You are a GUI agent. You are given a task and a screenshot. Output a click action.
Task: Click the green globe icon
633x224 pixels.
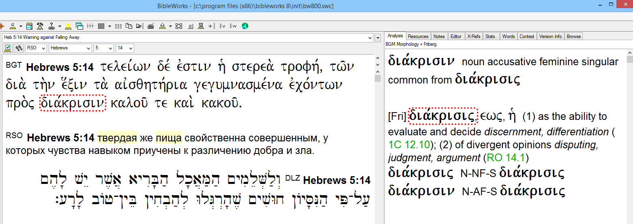[245, 26]
